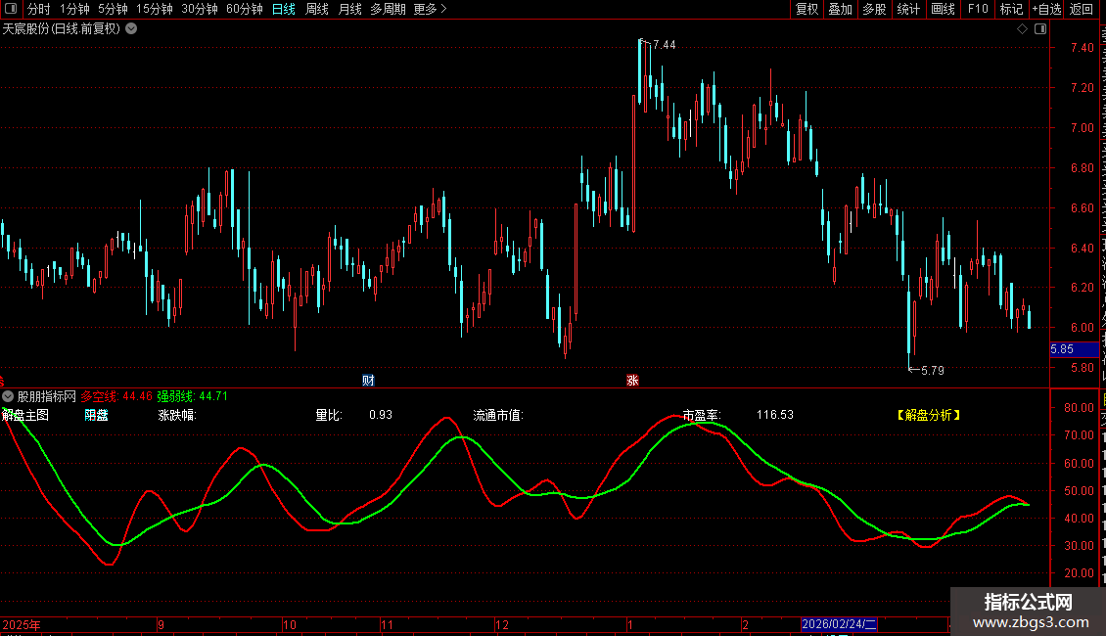Click the 阴盘 status label

point(97,415)
